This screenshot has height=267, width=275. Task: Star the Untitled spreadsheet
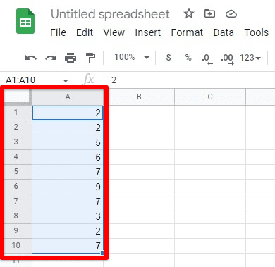pyautogui.click(x=189, y=14)
